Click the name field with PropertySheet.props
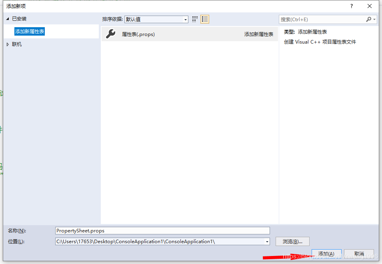 [x=162, y=231]
